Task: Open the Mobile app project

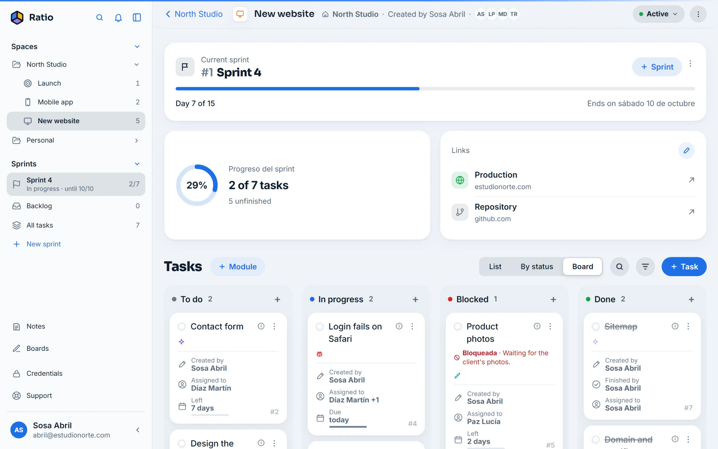Action: (x=76, y=102)
